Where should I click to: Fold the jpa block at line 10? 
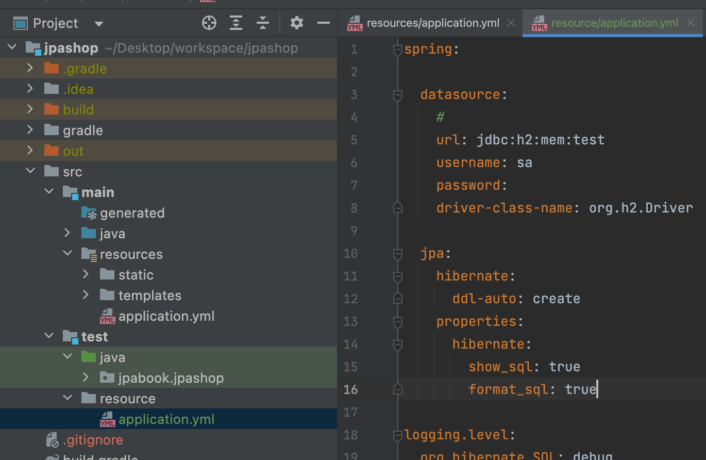(x=397, y=254)
